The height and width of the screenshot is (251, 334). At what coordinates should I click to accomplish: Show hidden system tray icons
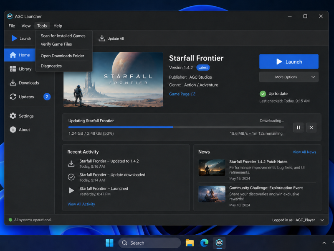pyautogui.click(x=324, y=243)
